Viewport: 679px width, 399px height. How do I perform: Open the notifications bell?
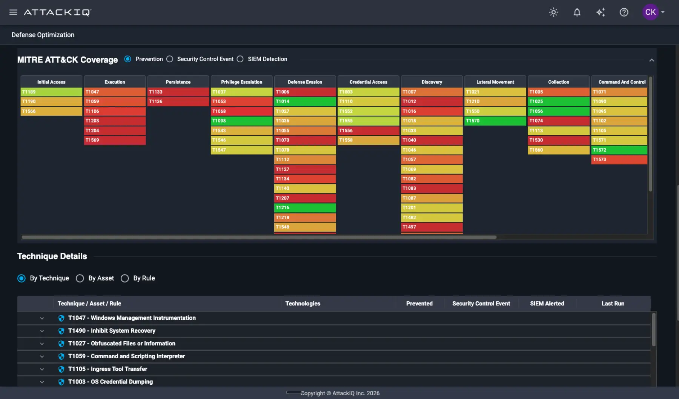tap(577, 12)
